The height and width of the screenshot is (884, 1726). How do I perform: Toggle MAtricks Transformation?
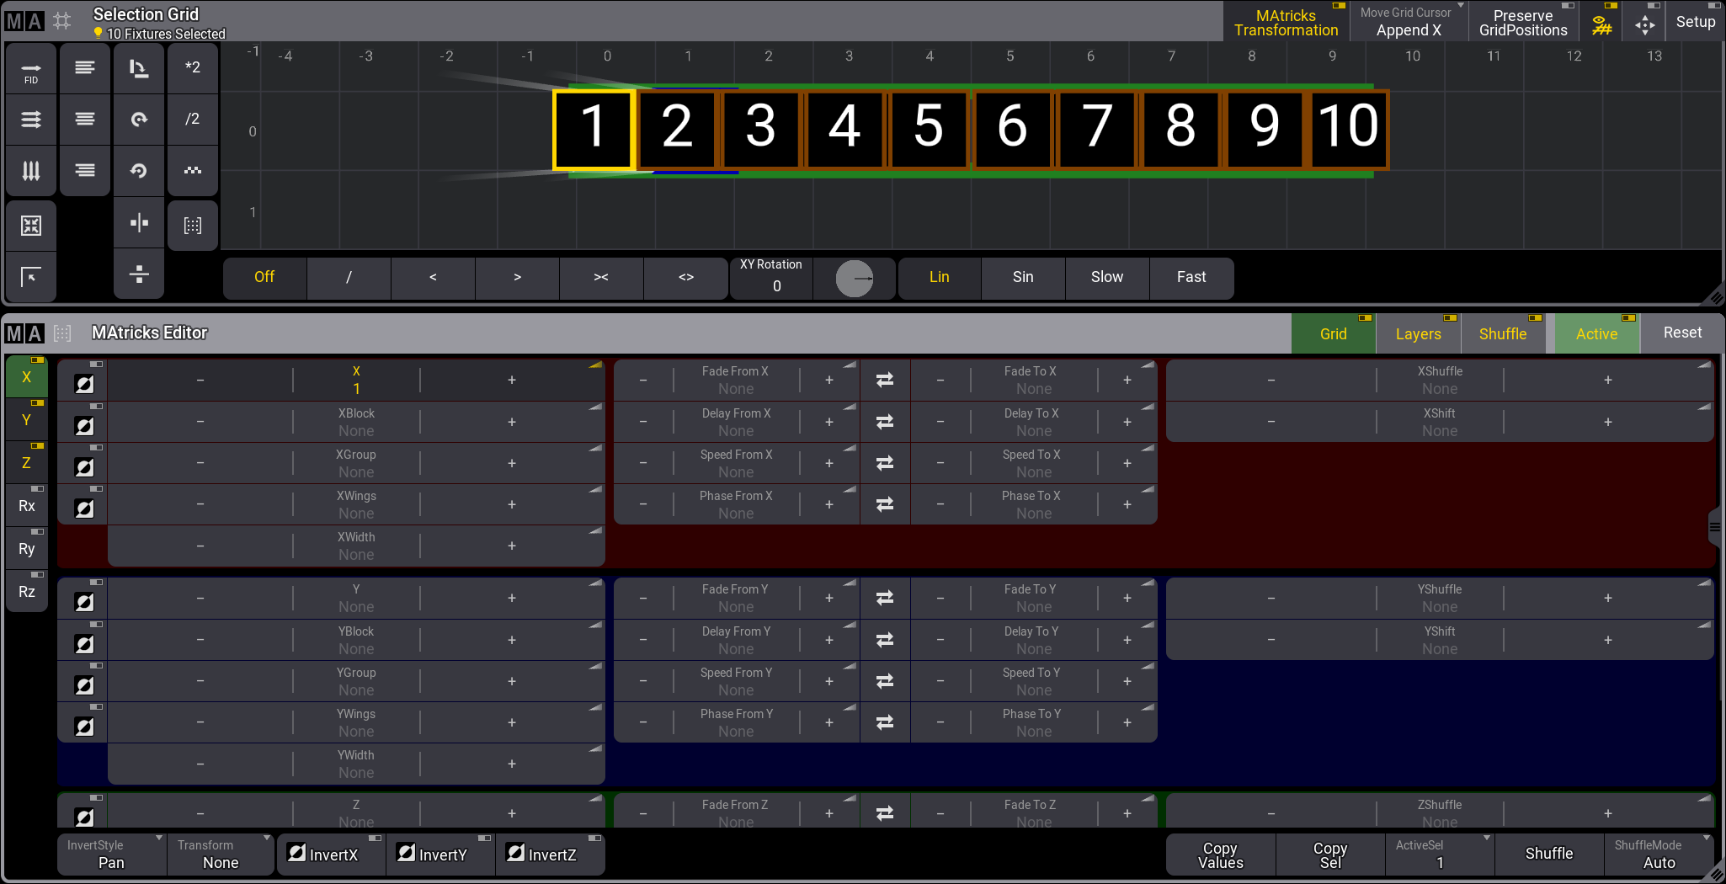[1286, 23]
